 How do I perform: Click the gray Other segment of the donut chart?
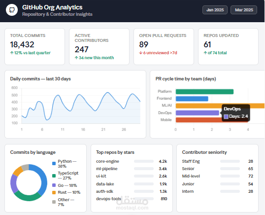pyautogui.click(x=25, y=167)
